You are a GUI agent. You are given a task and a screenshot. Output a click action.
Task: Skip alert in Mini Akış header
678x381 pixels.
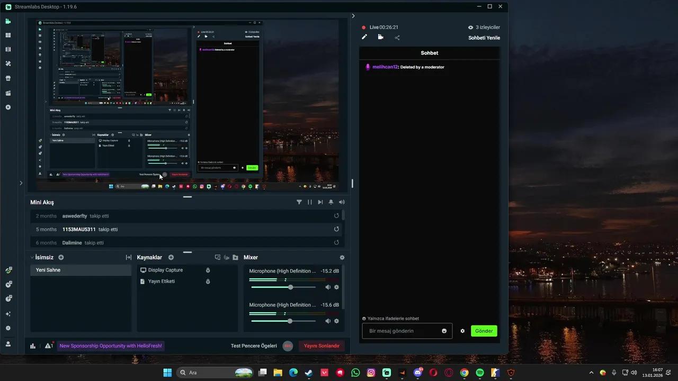pyautogui.click(x=320, y=202)
